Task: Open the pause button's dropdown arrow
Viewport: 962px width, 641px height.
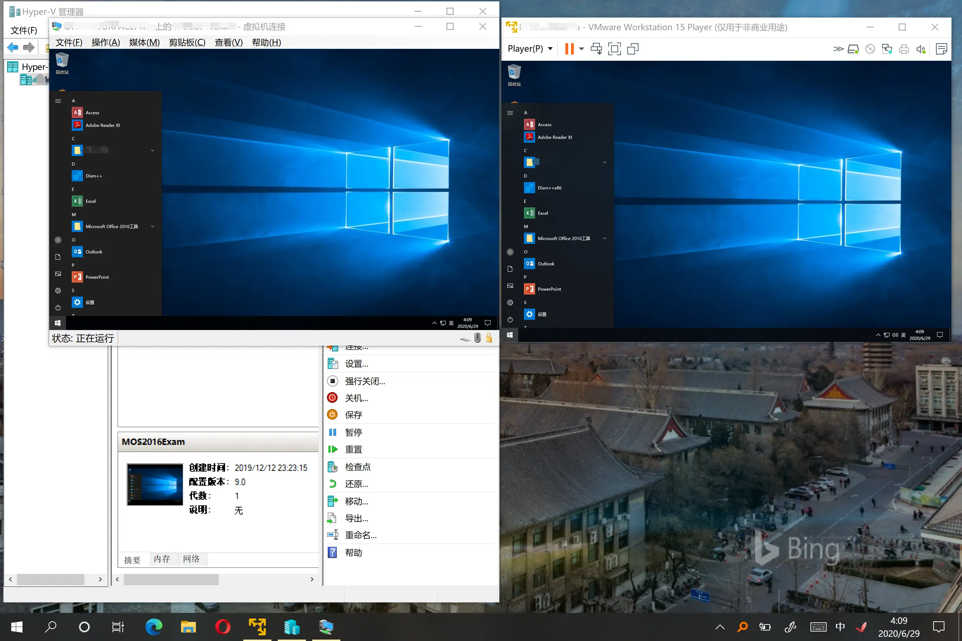Action: (x=581, y=48)
